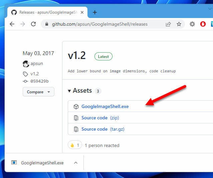
Task: Click the zip file icon for Source code (zip)
Action: click(76, 118)
